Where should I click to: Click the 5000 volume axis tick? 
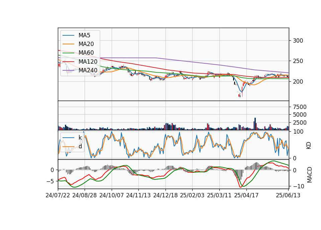300,115
